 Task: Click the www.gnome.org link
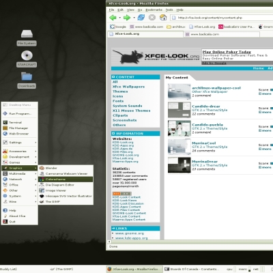[130, 233]
